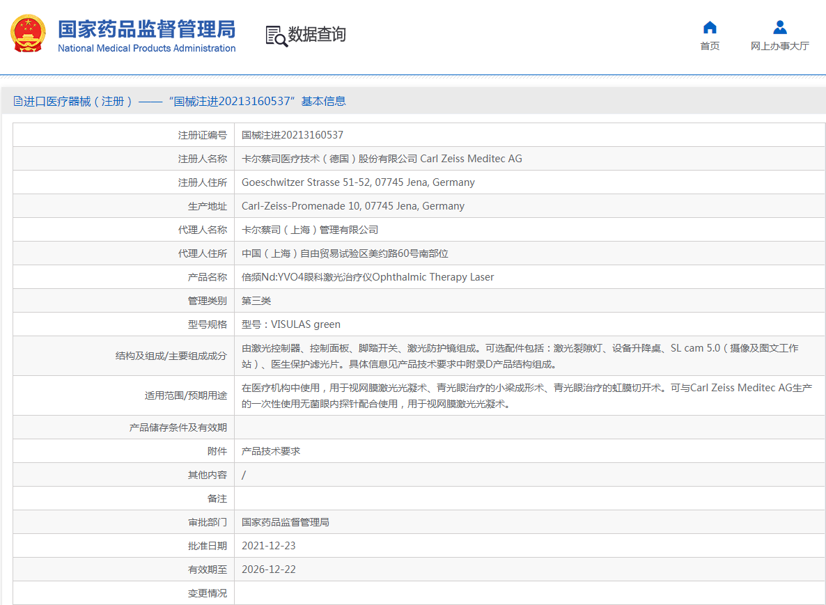
Task: Select the registration number 国械注进20213160537 value
Action: 293,135
